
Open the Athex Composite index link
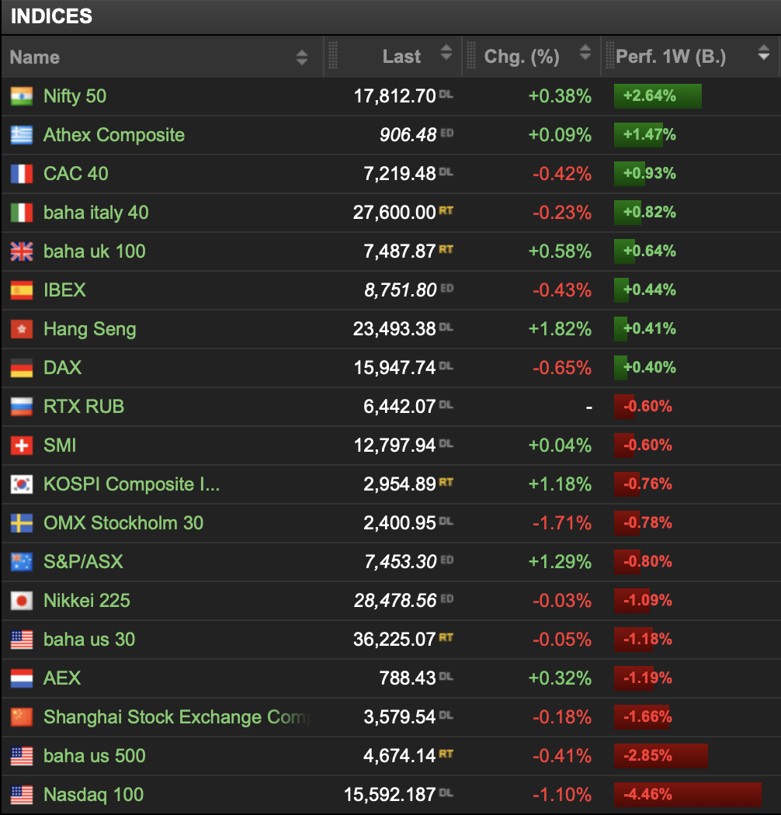pos(114,135)
